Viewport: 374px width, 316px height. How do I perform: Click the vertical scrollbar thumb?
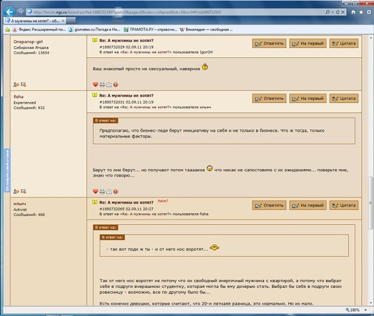pyautogui.click(x=370, y=203)
